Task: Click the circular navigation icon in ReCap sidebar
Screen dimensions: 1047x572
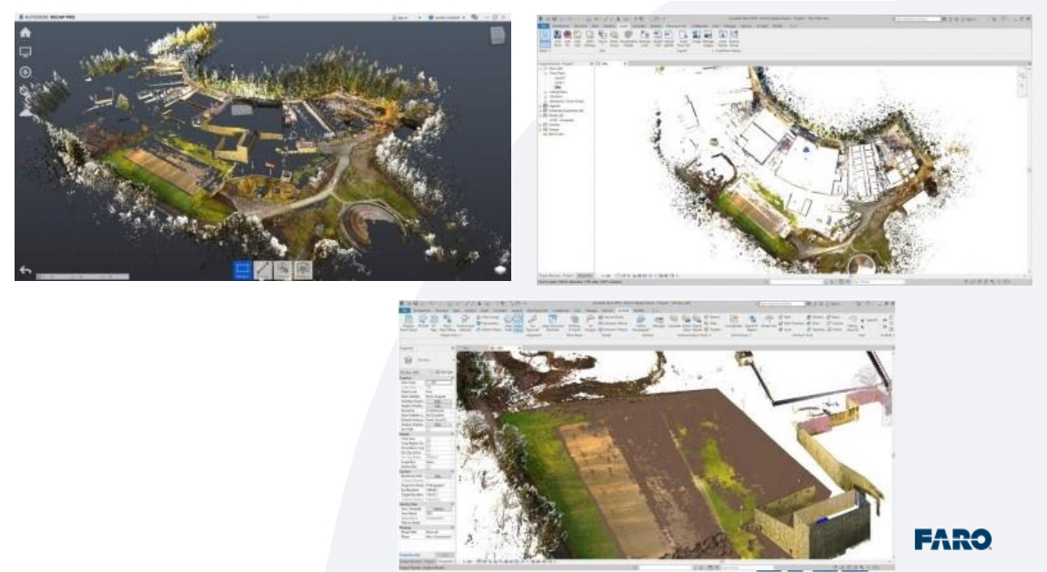Action: tap(25, 73)
